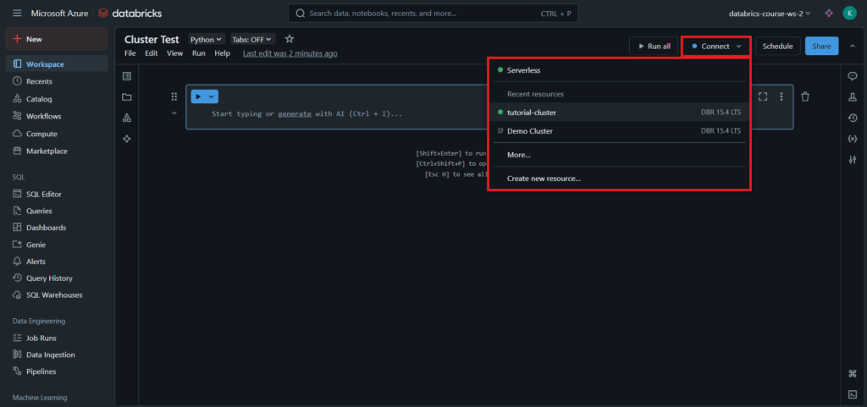Open the variables explorer icon
The width and height of the screenshot is (867, 407).
pyautogui.click(x=852, y=139)
